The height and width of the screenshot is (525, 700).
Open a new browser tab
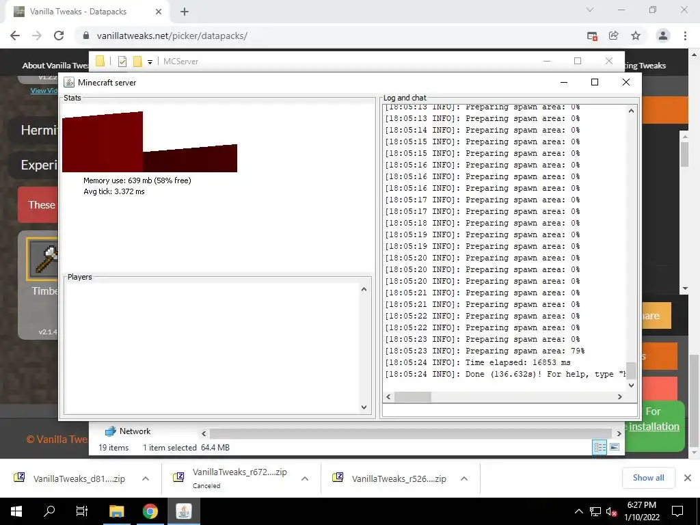(185, 12)
